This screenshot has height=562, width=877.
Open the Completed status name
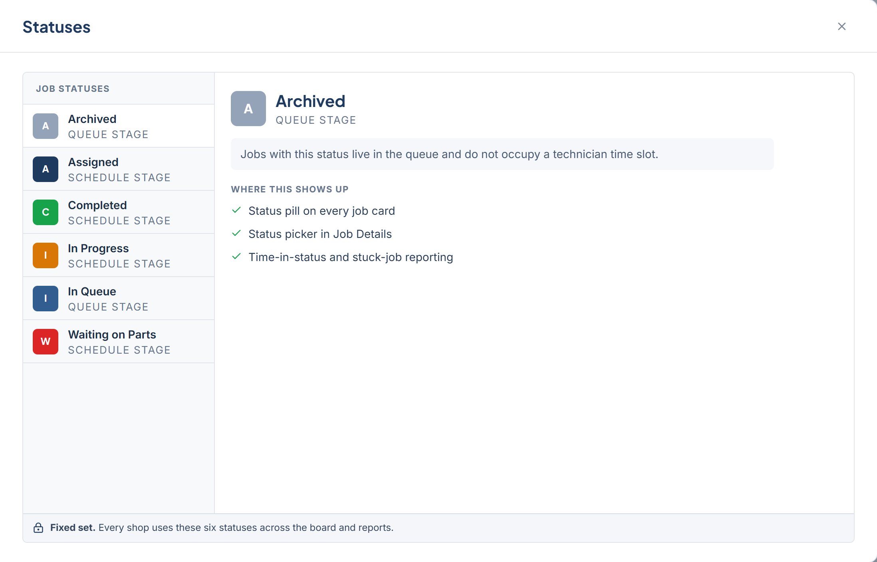(97, 205)
